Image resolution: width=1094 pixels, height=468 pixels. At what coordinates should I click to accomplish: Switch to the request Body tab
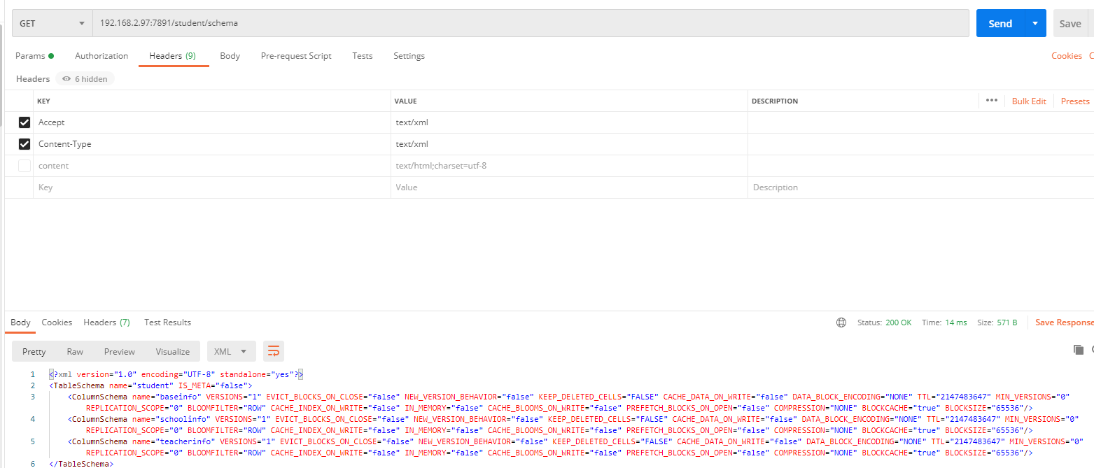tap(230, 56)
